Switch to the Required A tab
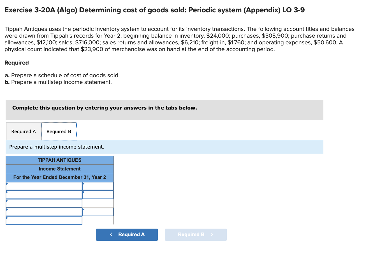 (x=23, y=131)
